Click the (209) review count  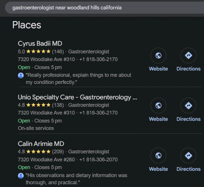pyautogui.click(x=58, y=152)
